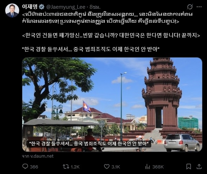Like the post via the heart icon

pos(107,167)
